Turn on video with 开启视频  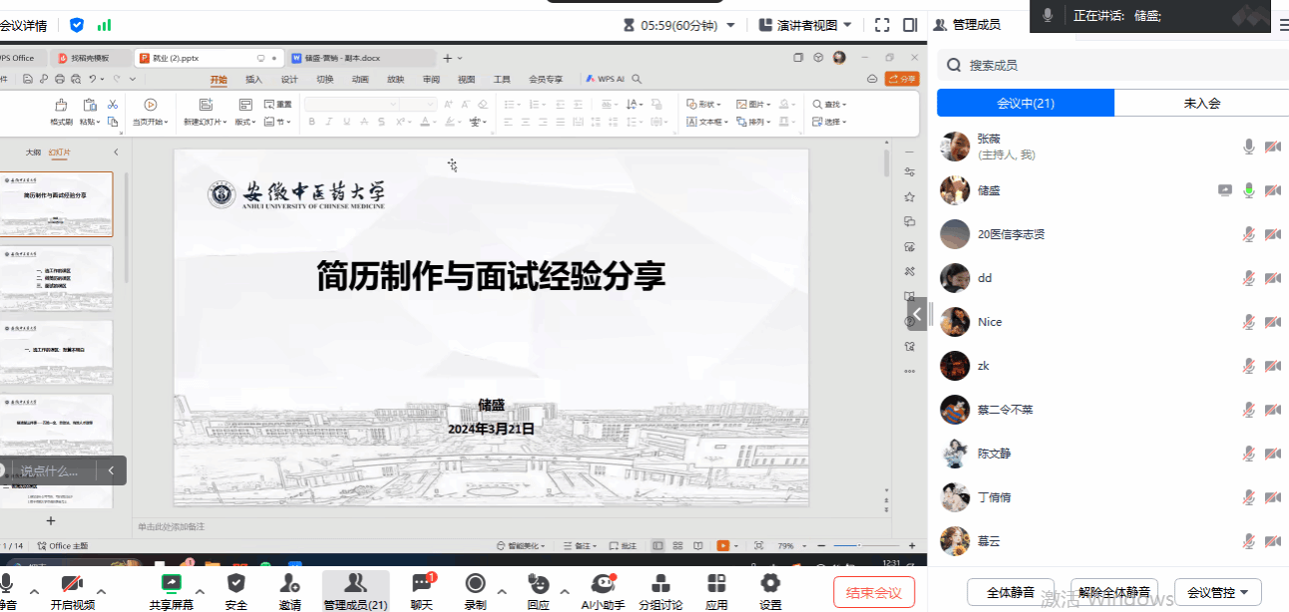tap(72, 584)
